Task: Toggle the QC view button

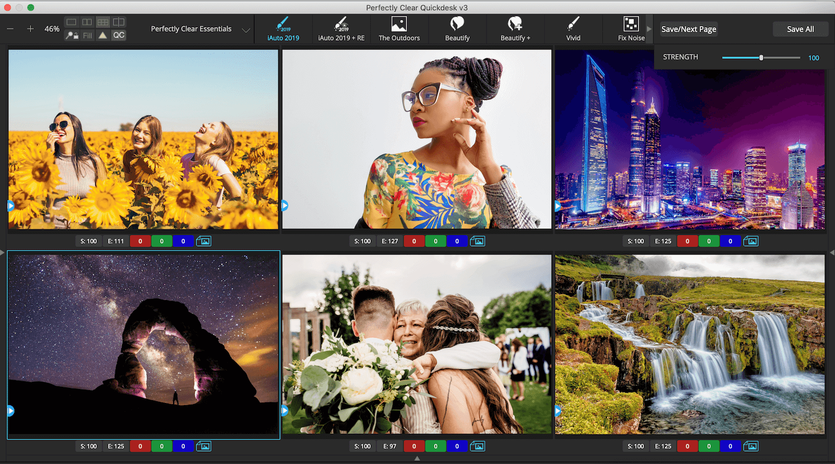Action: [119, 35]
